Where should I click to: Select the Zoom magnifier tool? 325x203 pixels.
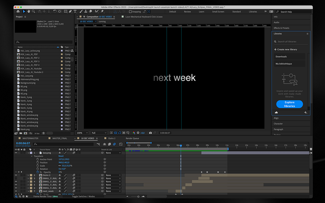33,12
